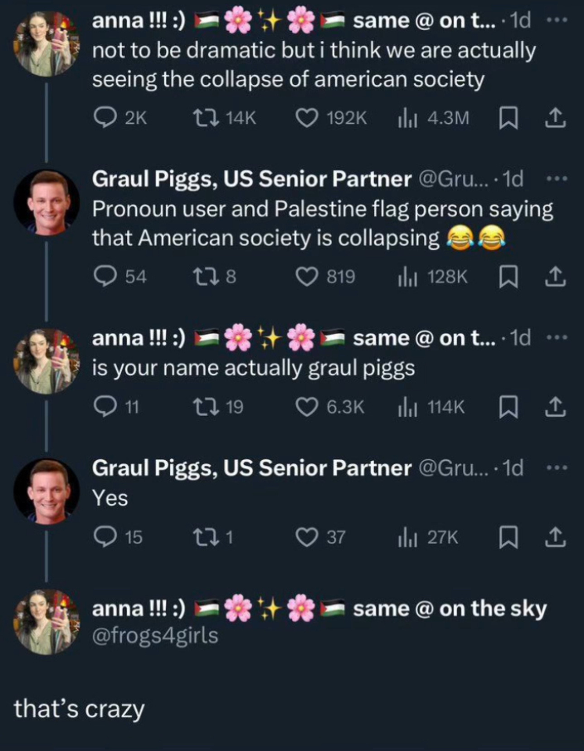Reply to the 'Pronoun user' tweet

(105, 277)
